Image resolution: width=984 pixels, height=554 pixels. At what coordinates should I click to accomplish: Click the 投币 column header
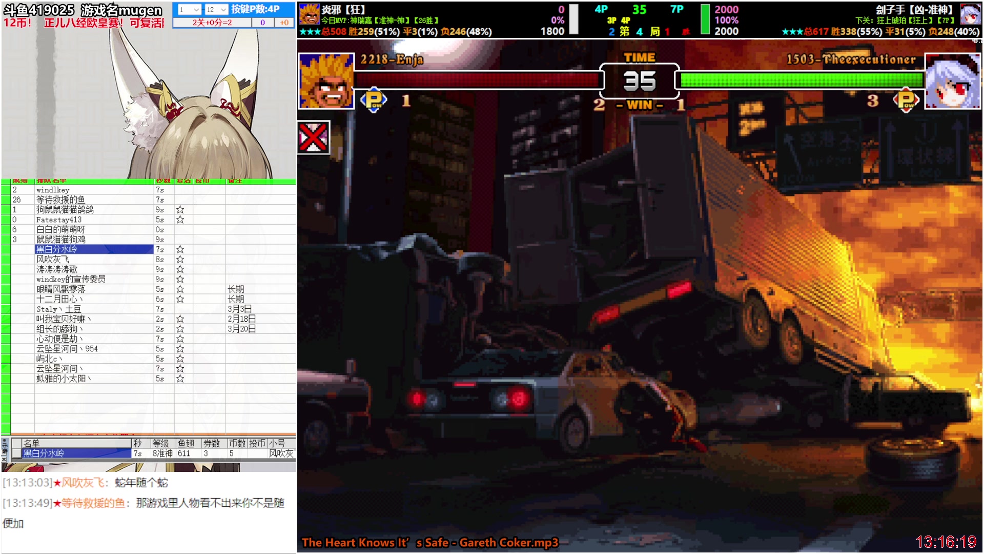click(258, 443)
